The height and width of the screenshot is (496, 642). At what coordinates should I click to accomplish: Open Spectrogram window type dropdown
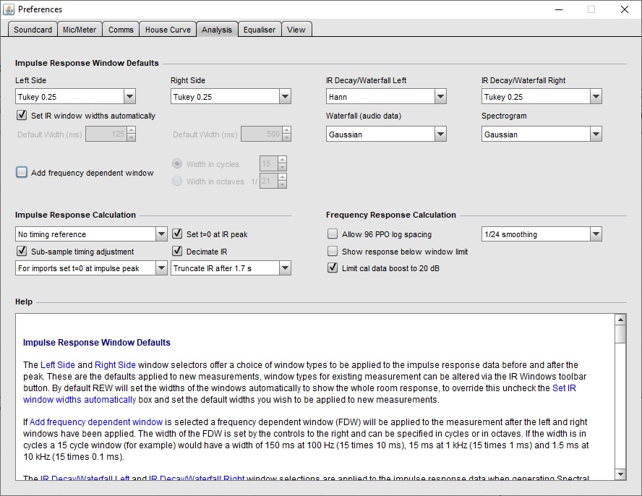(x=542, y=134)
